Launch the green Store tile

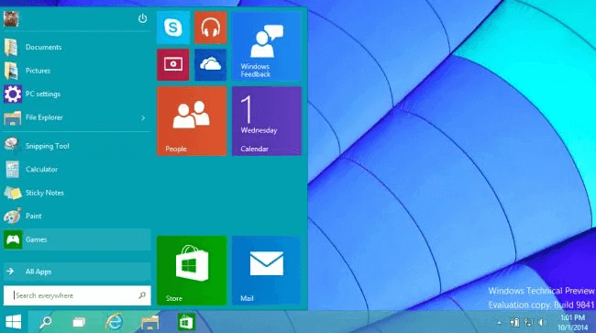192,271
